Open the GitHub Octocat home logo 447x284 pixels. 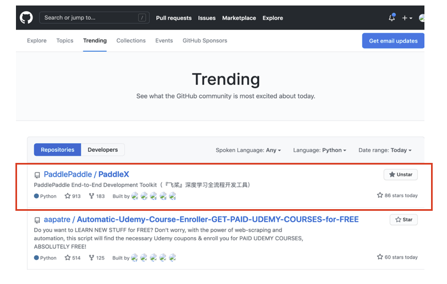coord(26,18)
